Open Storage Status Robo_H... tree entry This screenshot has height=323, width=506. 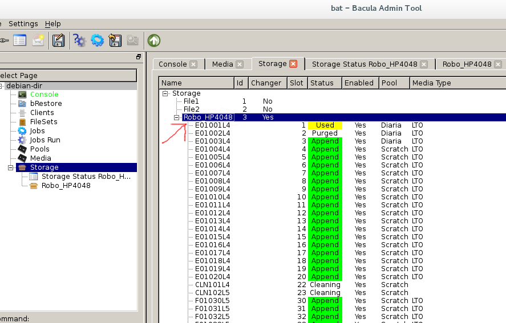click(x=86, y=177)
